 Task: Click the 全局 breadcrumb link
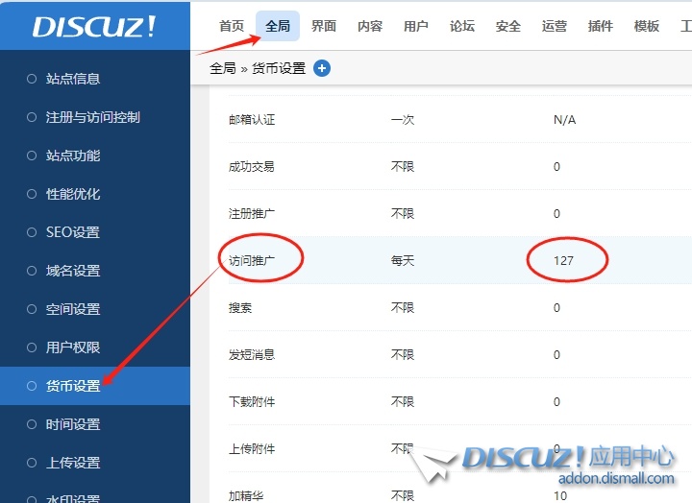pos(222,68)
